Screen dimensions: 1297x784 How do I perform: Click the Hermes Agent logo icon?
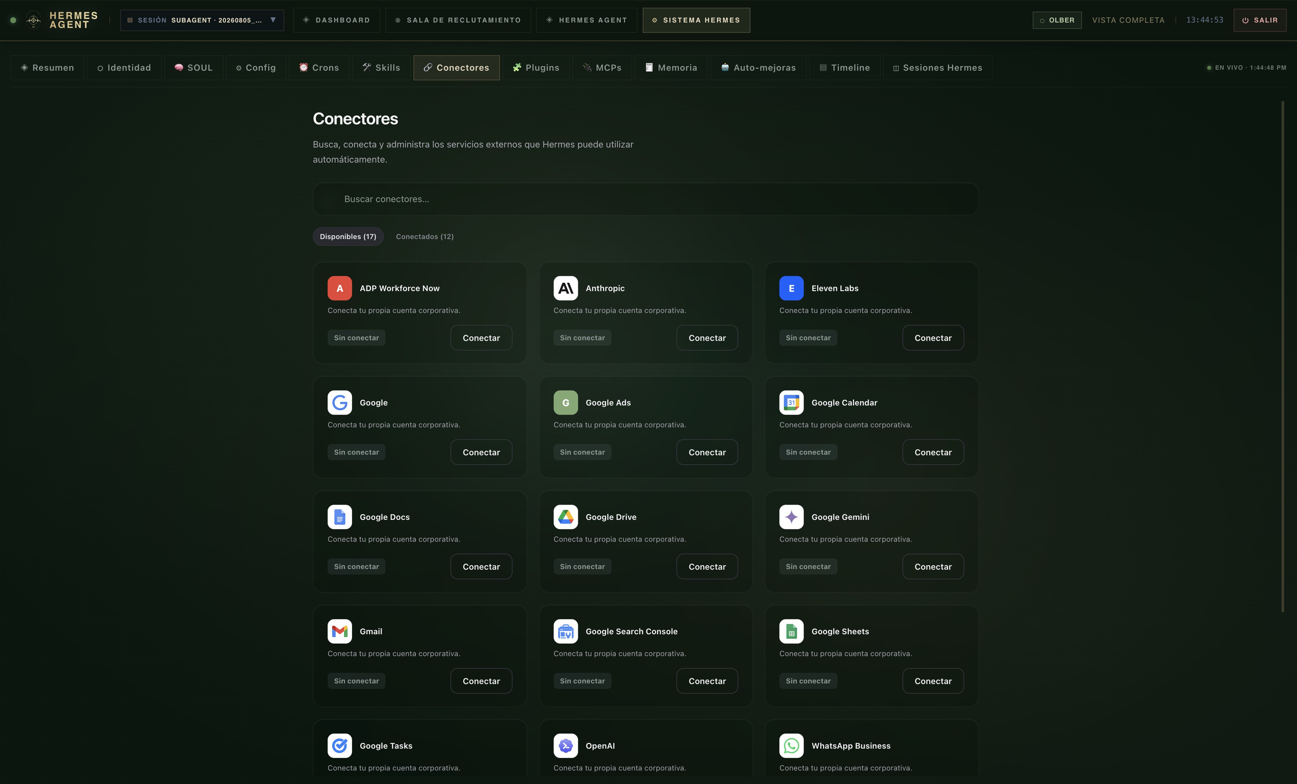(x=33, y=20)
